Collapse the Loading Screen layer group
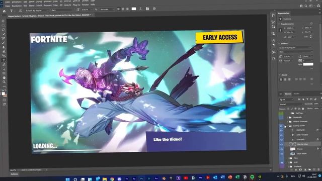Image resolution: width=322 pixels, height=181 pixels. (287, 126)
